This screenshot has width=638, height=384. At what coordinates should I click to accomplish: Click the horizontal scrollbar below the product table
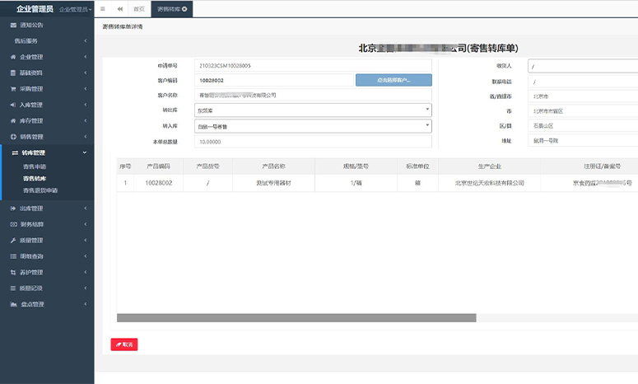tap(296, 318)
